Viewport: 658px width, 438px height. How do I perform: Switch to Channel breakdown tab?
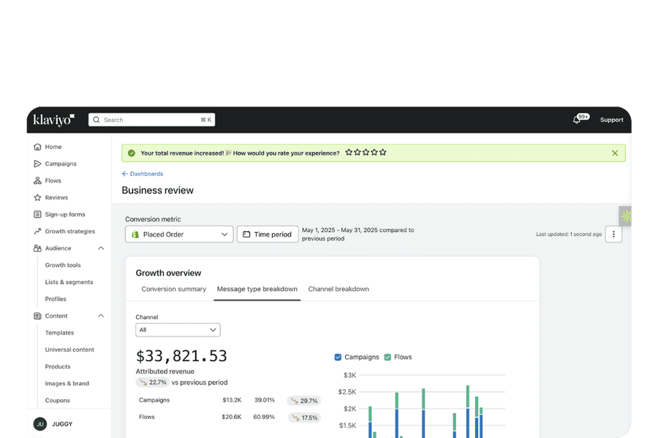[339, 289]
